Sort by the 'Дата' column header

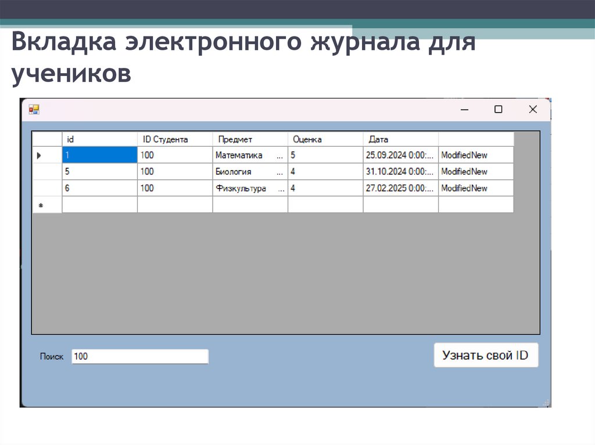tap(401, 139)
